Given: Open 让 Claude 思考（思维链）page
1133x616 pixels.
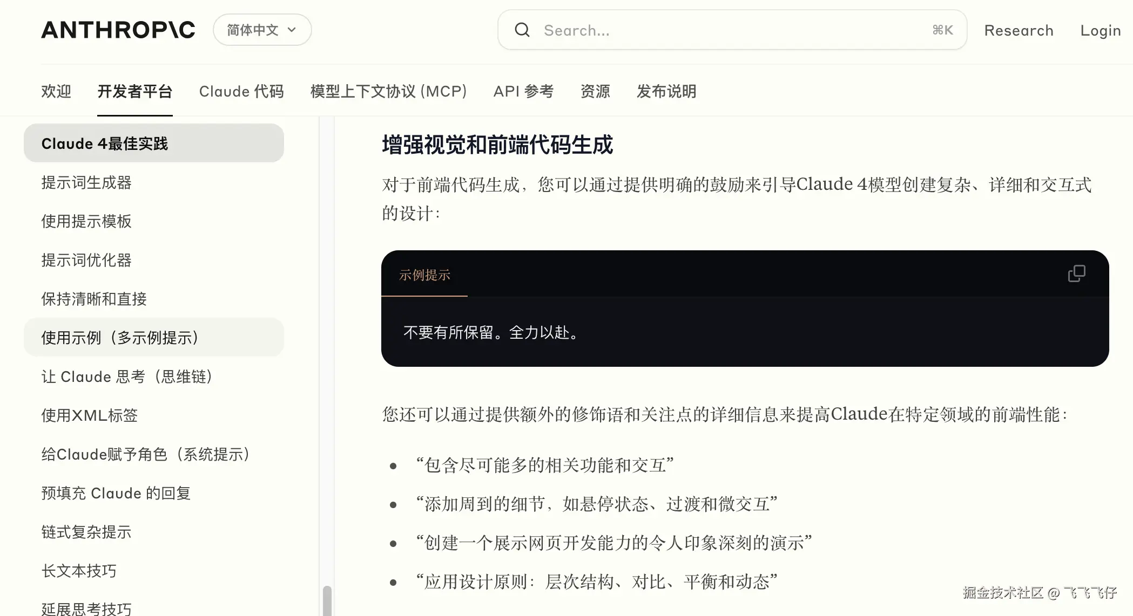Looking at the screenshot, I should pyautogui.click(x=126, y=377).
